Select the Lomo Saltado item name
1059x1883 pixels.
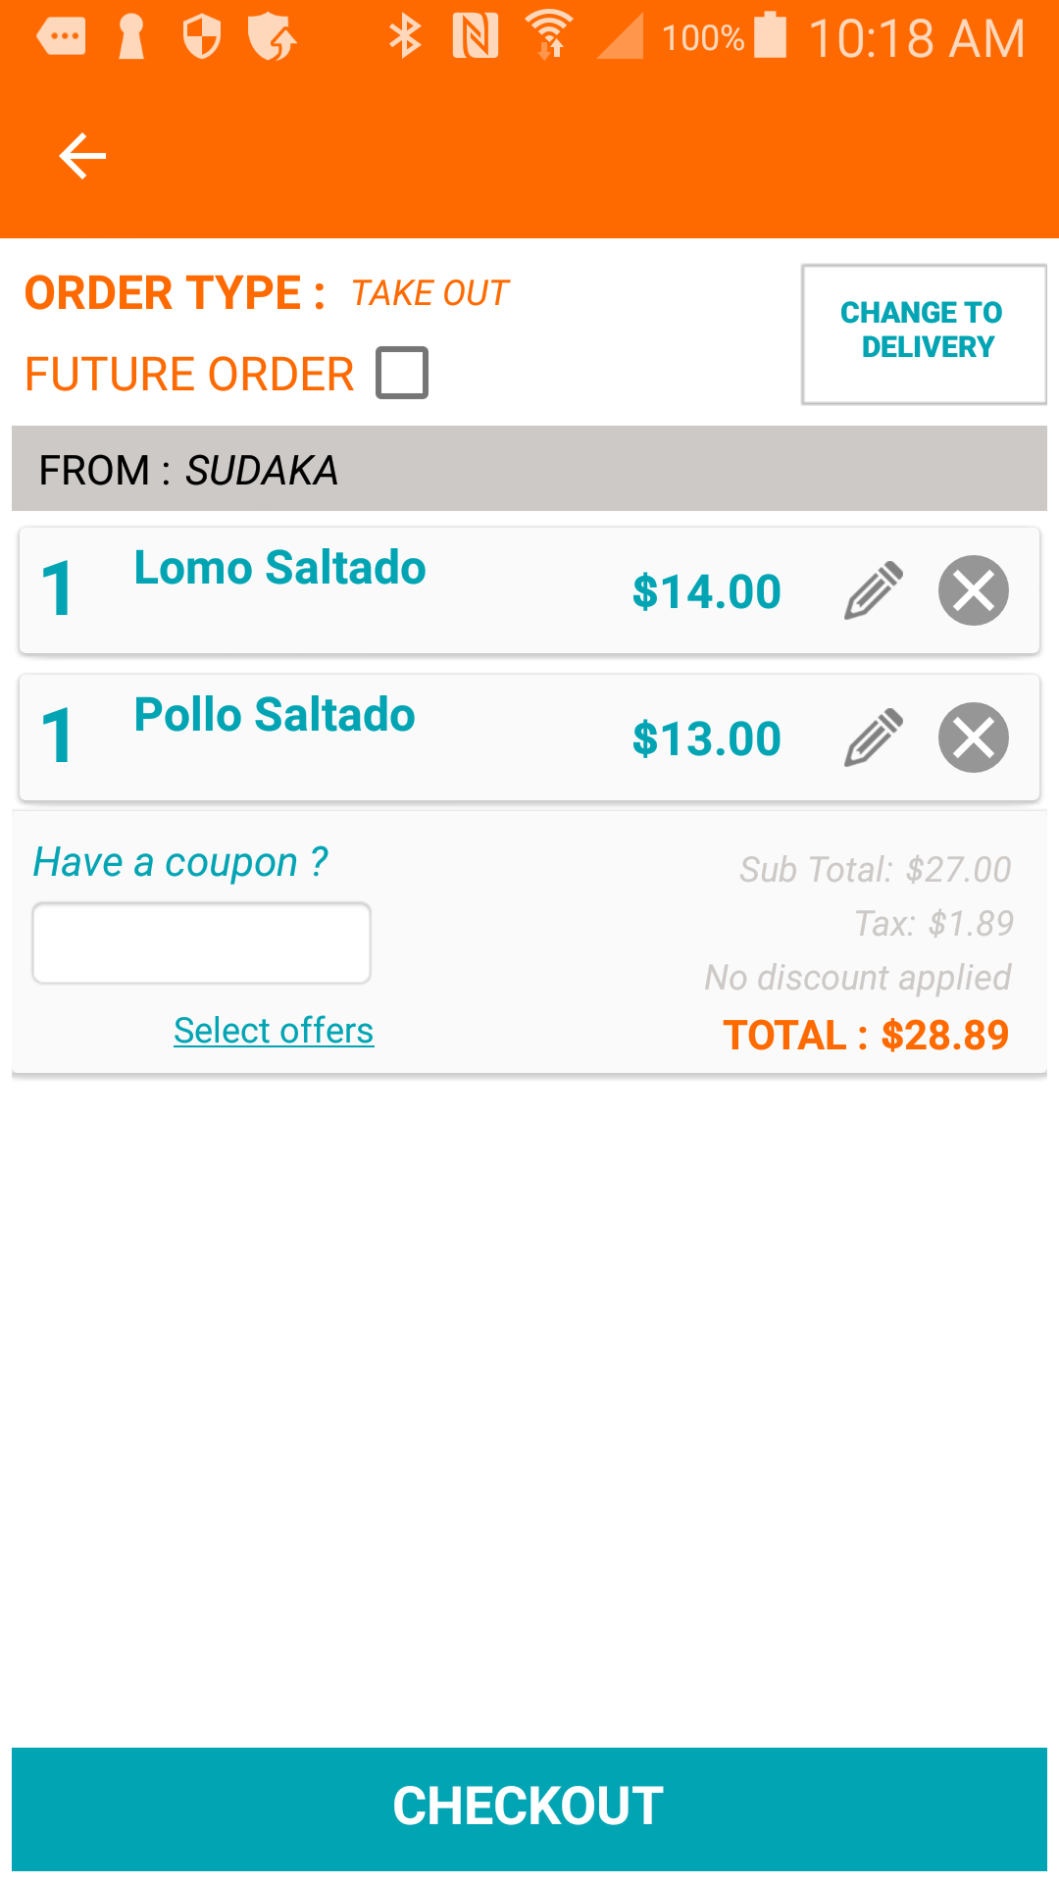point(279,568)
